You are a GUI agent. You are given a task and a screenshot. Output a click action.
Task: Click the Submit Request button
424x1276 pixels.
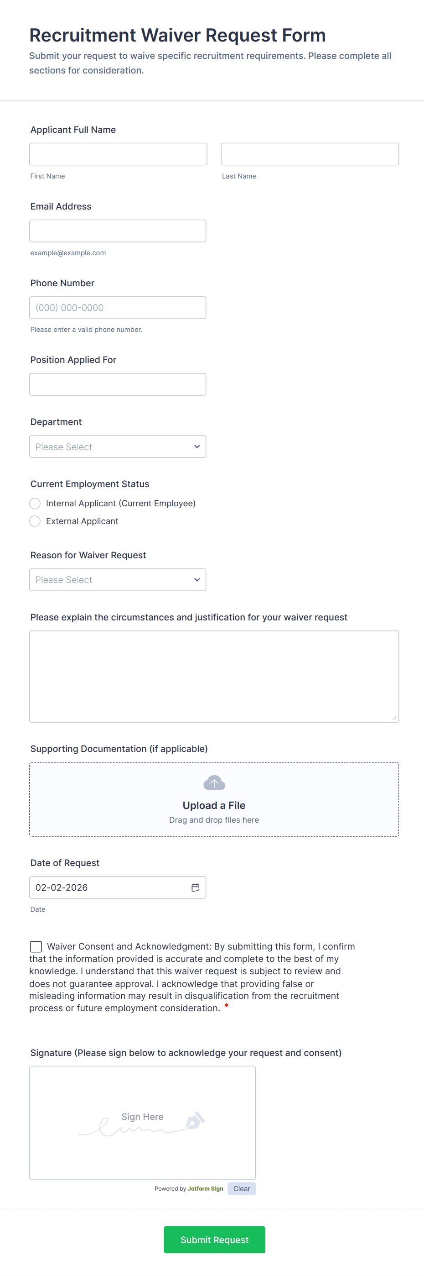pos(214,1239)
